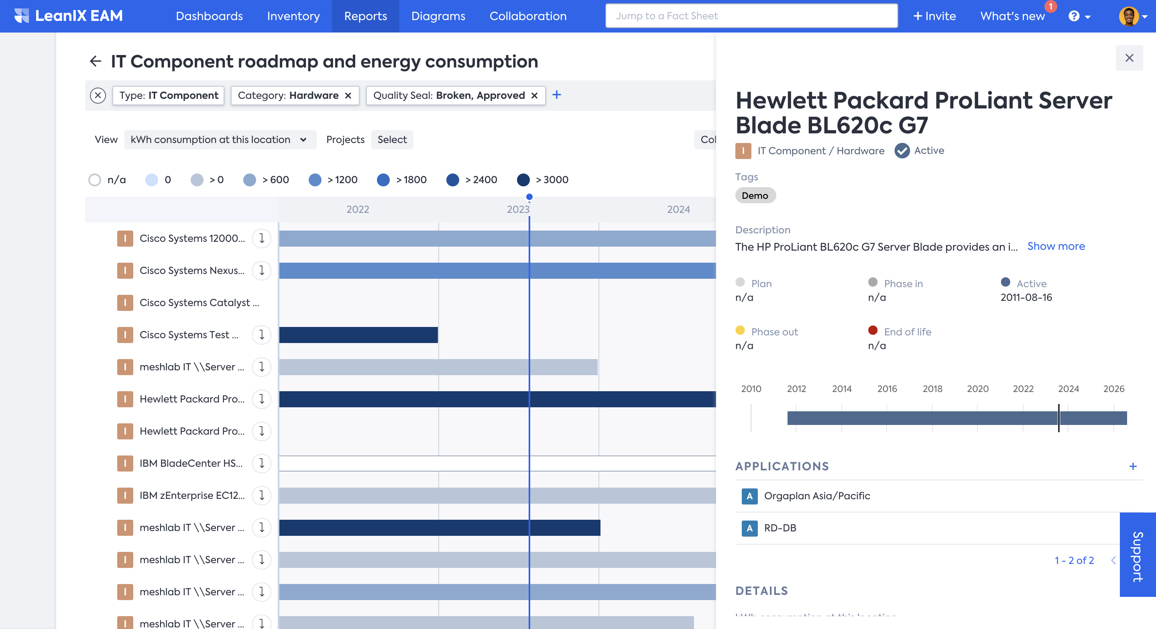Click the back arrow beside report title
Screen dimensions: 1156x629
(x=95, y=61)
